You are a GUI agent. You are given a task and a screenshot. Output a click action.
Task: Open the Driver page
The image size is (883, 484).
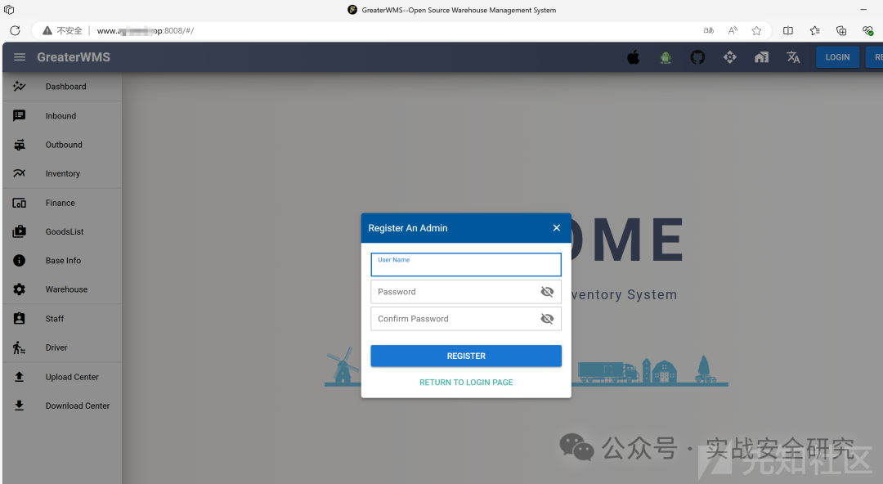62,347
